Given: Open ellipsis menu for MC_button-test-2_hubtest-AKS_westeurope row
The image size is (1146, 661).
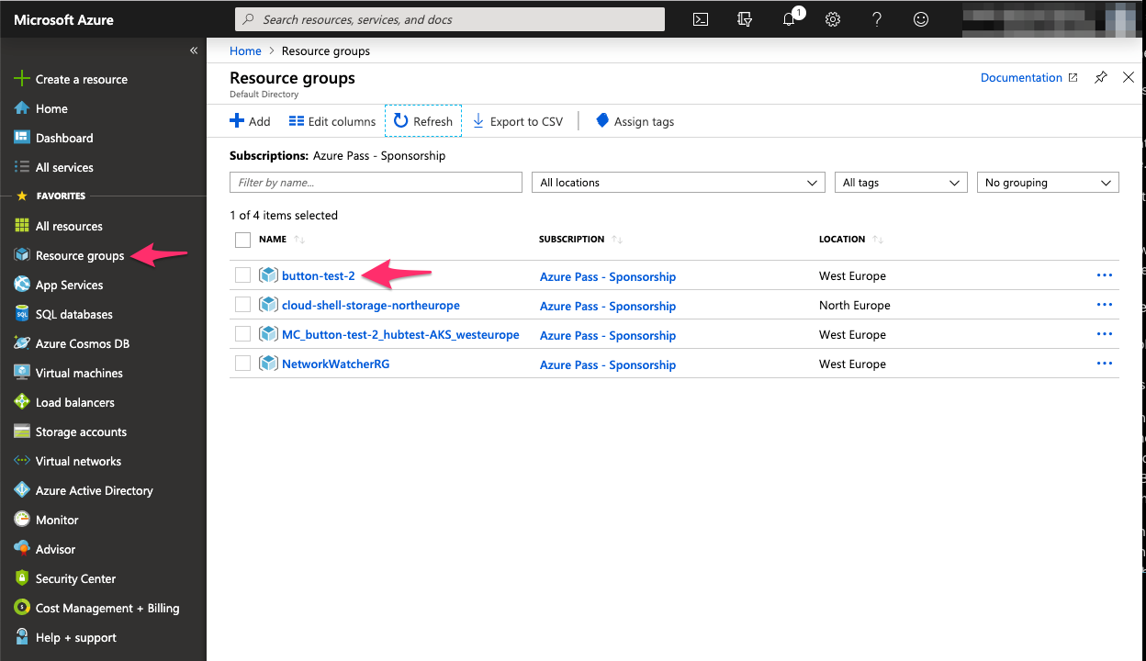Looking at the screenshot, I should (1105, 334).
